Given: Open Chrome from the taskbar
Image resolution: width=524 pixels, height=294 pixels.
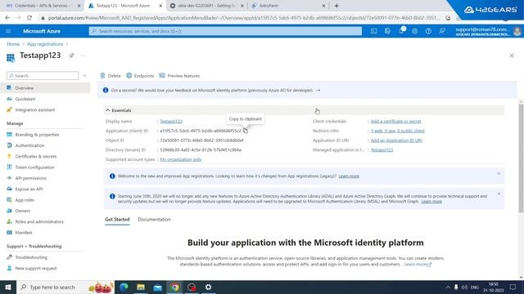Looking at the screenshot, I should [x=174, y=287].
